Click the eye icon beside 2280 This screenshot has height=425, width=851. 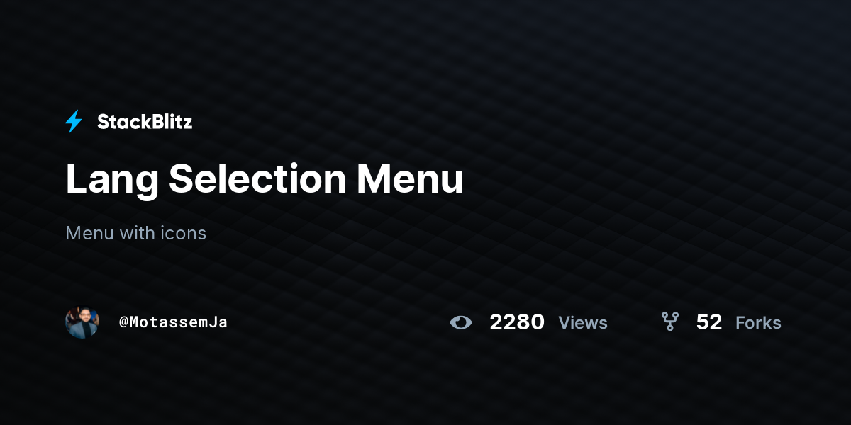[461, 322]
